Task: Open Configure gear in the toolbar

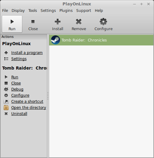Action: (x=103, y=24)
